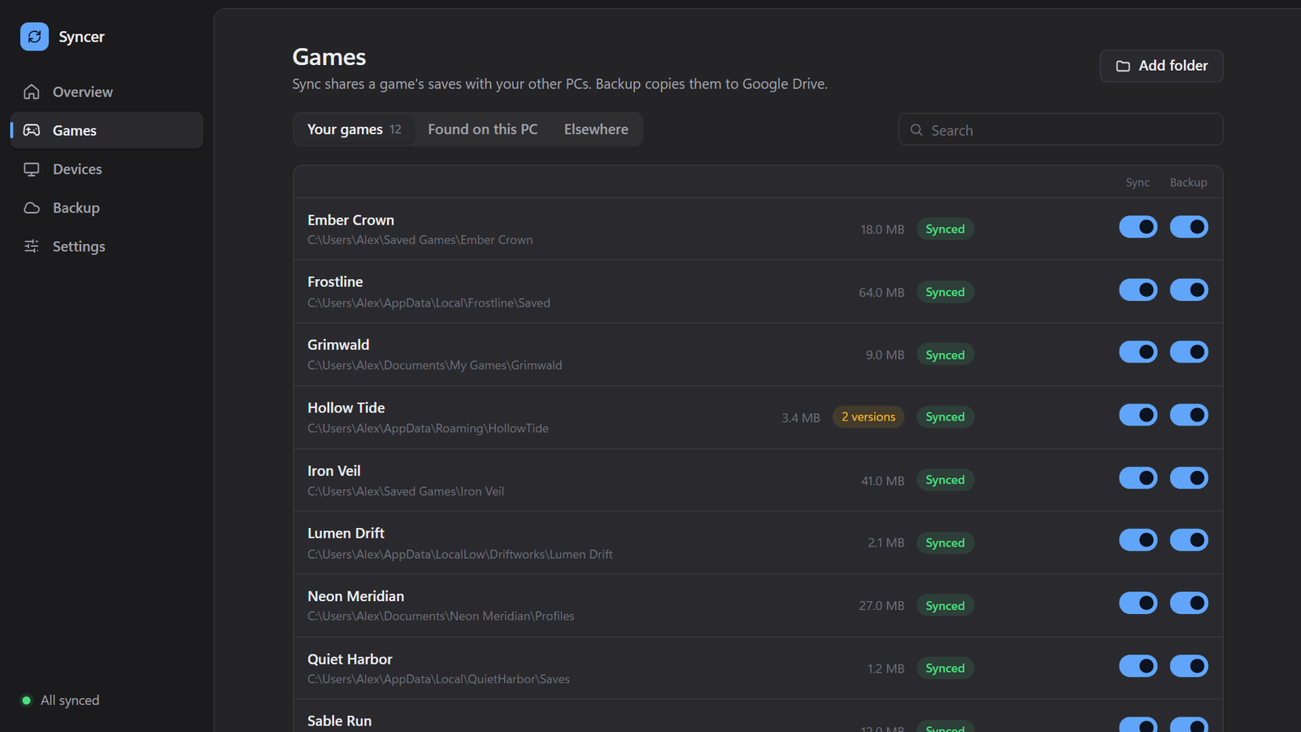The height and width of the screenshot is (732, 1301).
Task: Click the Backup column header
Action: pyautogui.click(x=1188, y=182)
